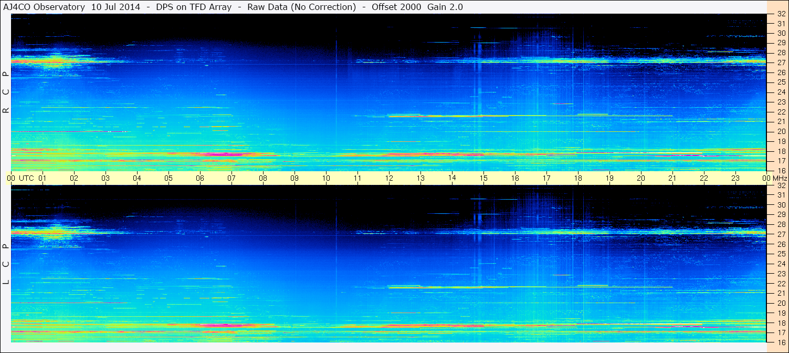Select the 19 MHz tick in the LCP panel
The height and width of the screenshot is (353, 789).
tap(781, 313)
